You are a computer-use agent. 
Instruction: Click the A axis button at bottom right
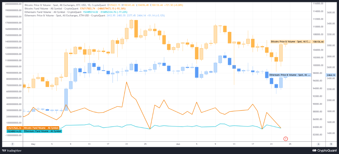point(318,144)
